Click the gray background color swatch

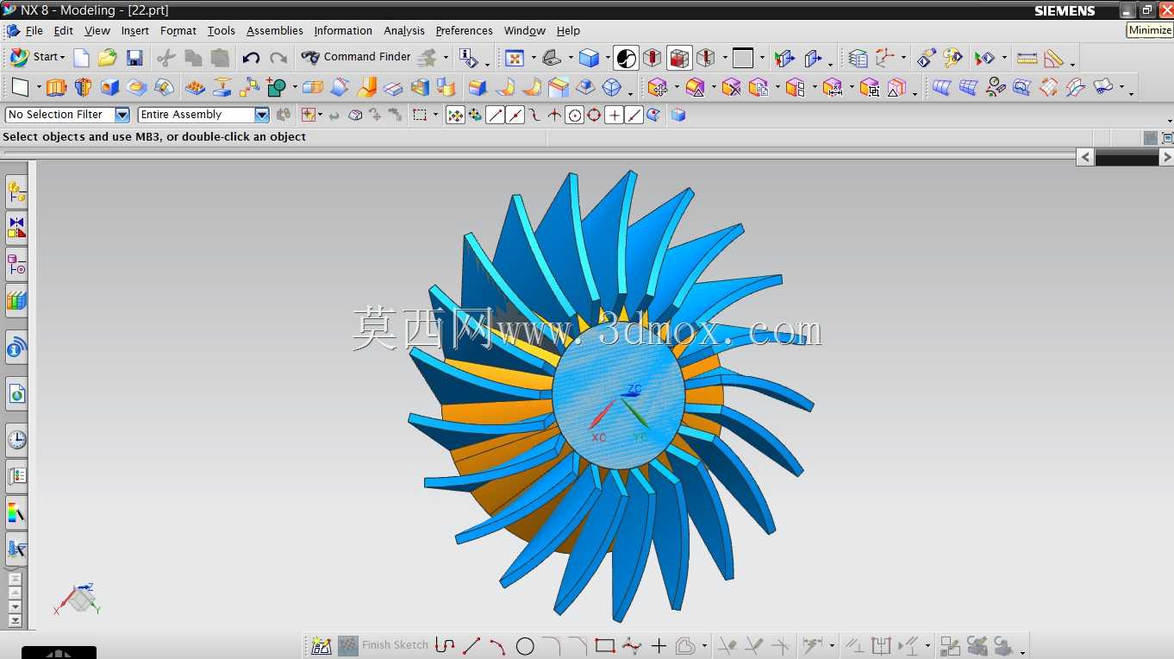click(743, 58)
